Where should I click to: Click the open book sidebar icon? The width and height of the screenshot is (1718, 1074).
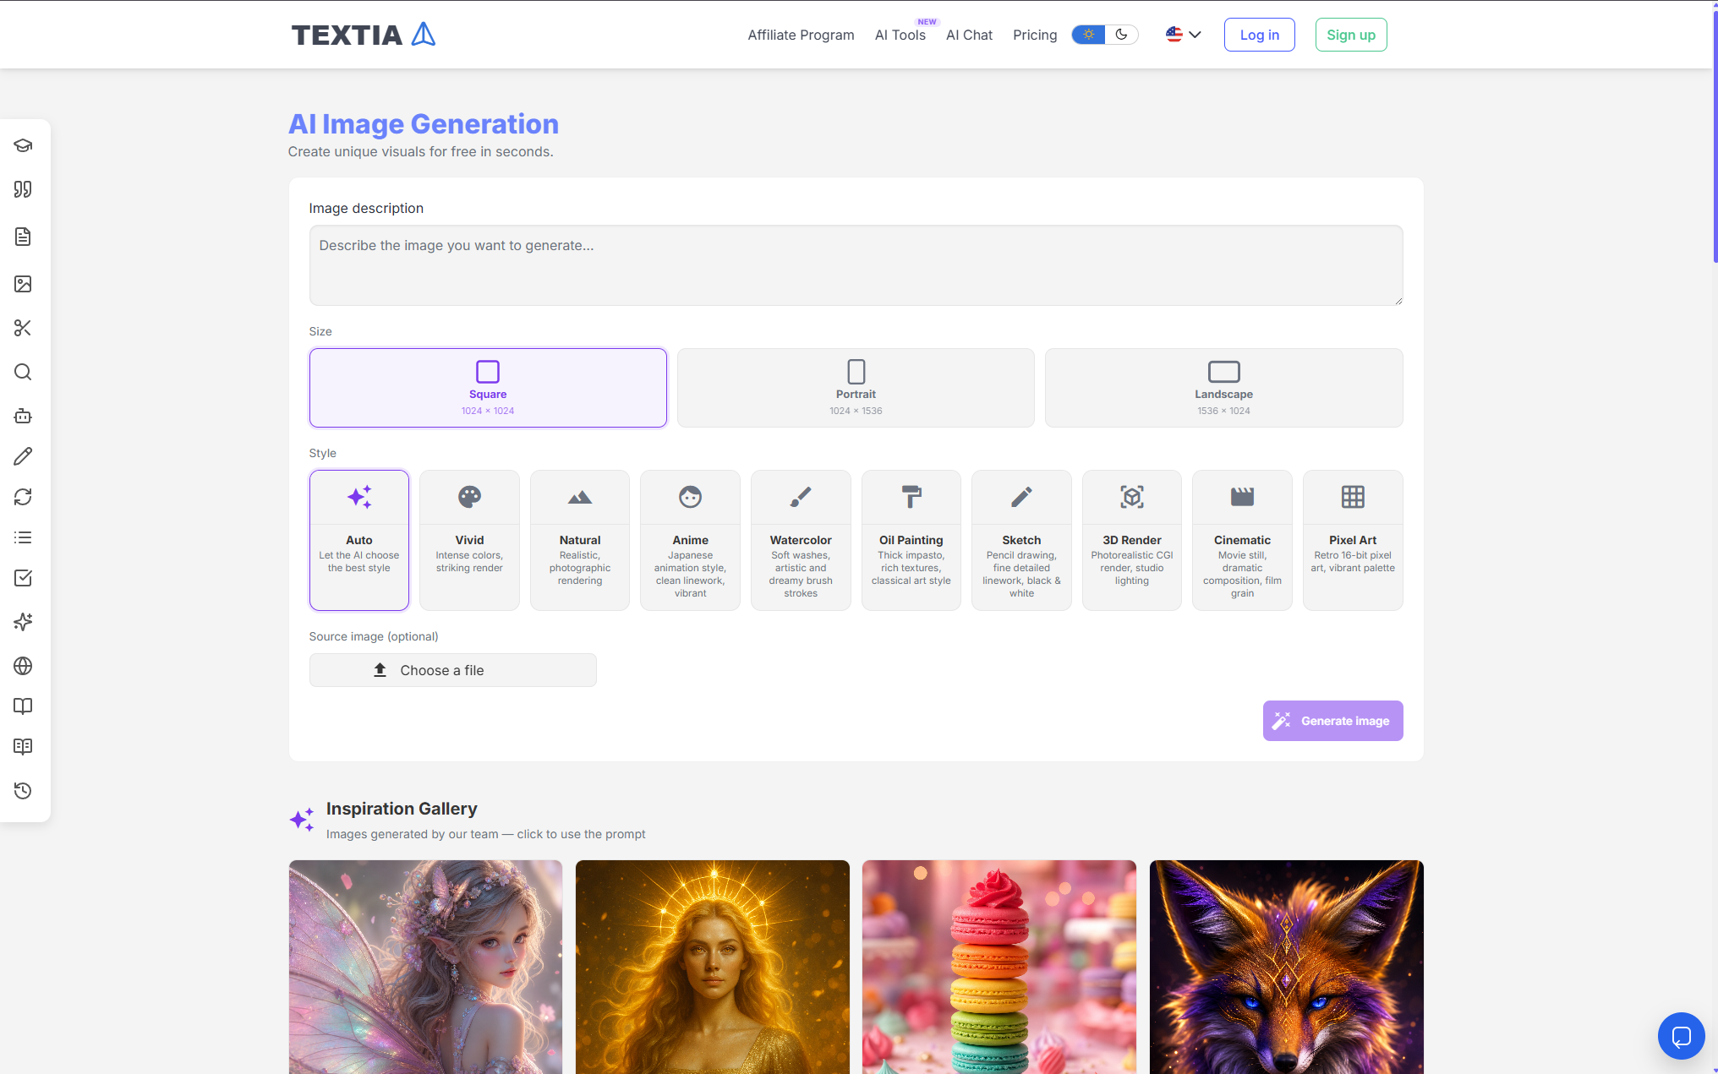(x=23, y=706)
